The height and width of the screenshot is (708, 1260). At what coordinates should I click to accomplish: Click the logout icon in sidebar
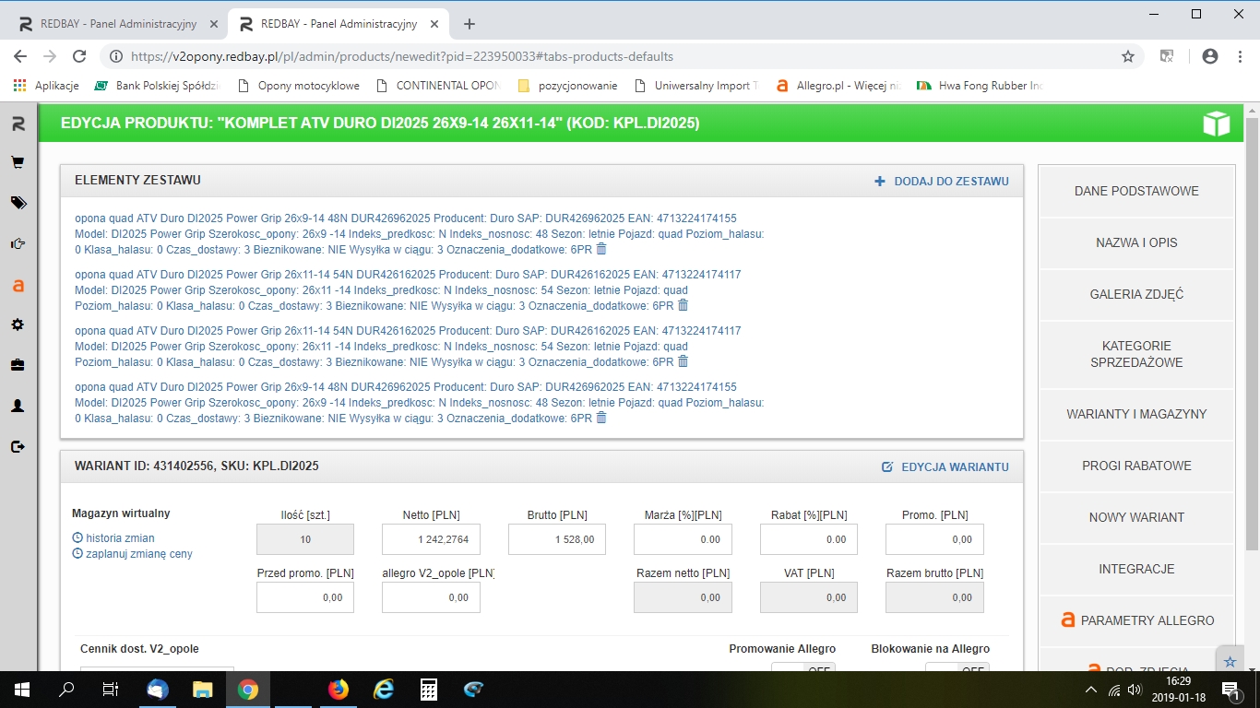point(18,446)
